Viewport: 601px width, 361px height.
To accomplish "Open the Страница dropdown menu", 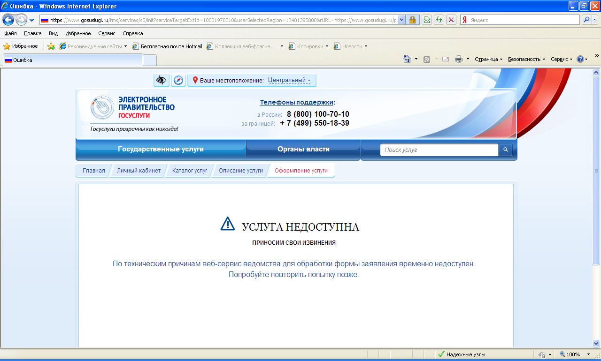I will (488, 59).
